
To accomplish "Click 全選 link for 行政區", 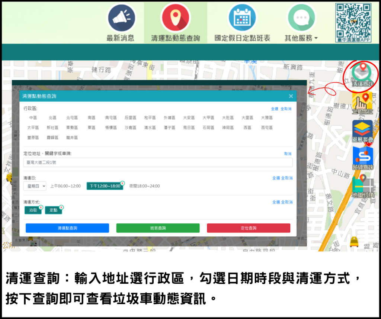I will 275,109.
